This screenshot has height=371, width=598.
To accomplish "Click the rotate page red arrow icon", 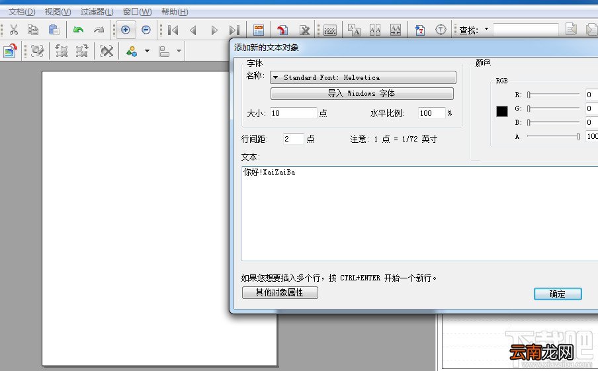I will coord(282,30).
